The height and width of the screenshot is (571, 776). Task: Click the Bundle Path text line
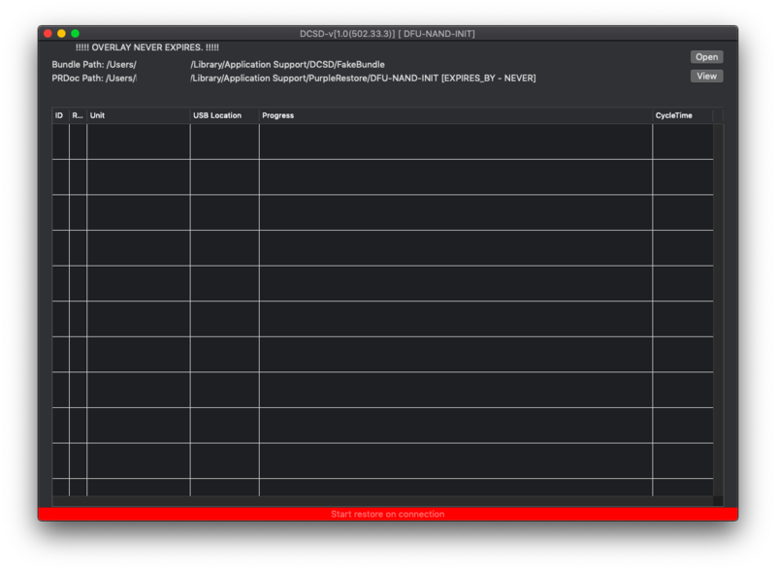[218, 64]
